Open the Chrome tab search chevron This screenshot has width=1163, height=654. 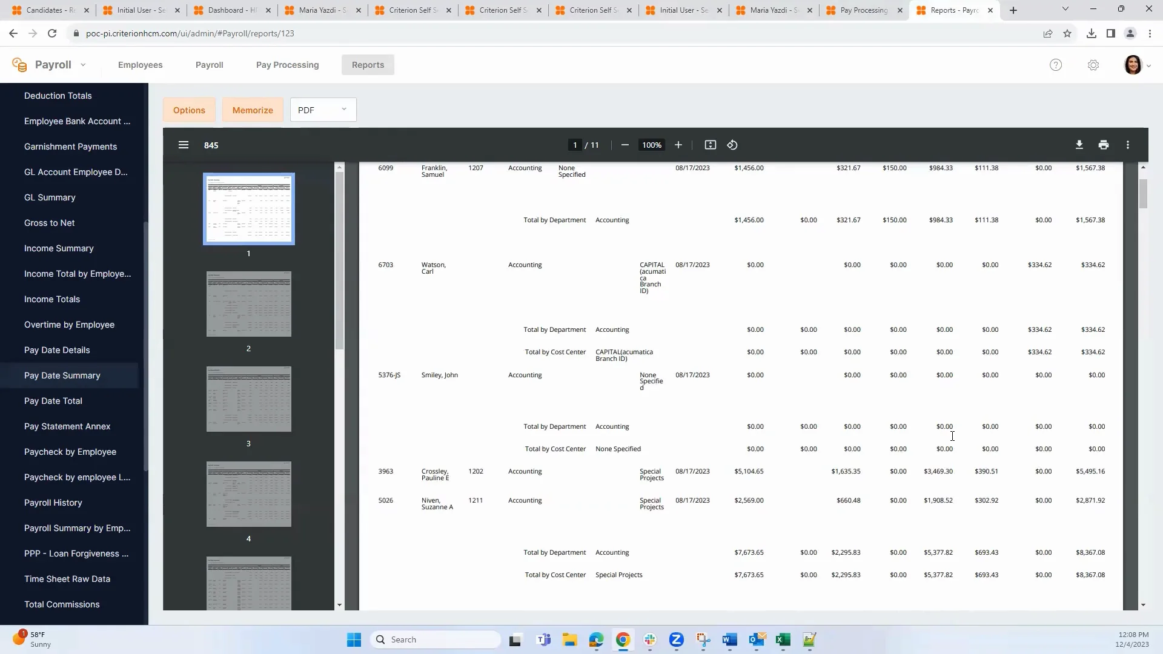[1065, 9]
